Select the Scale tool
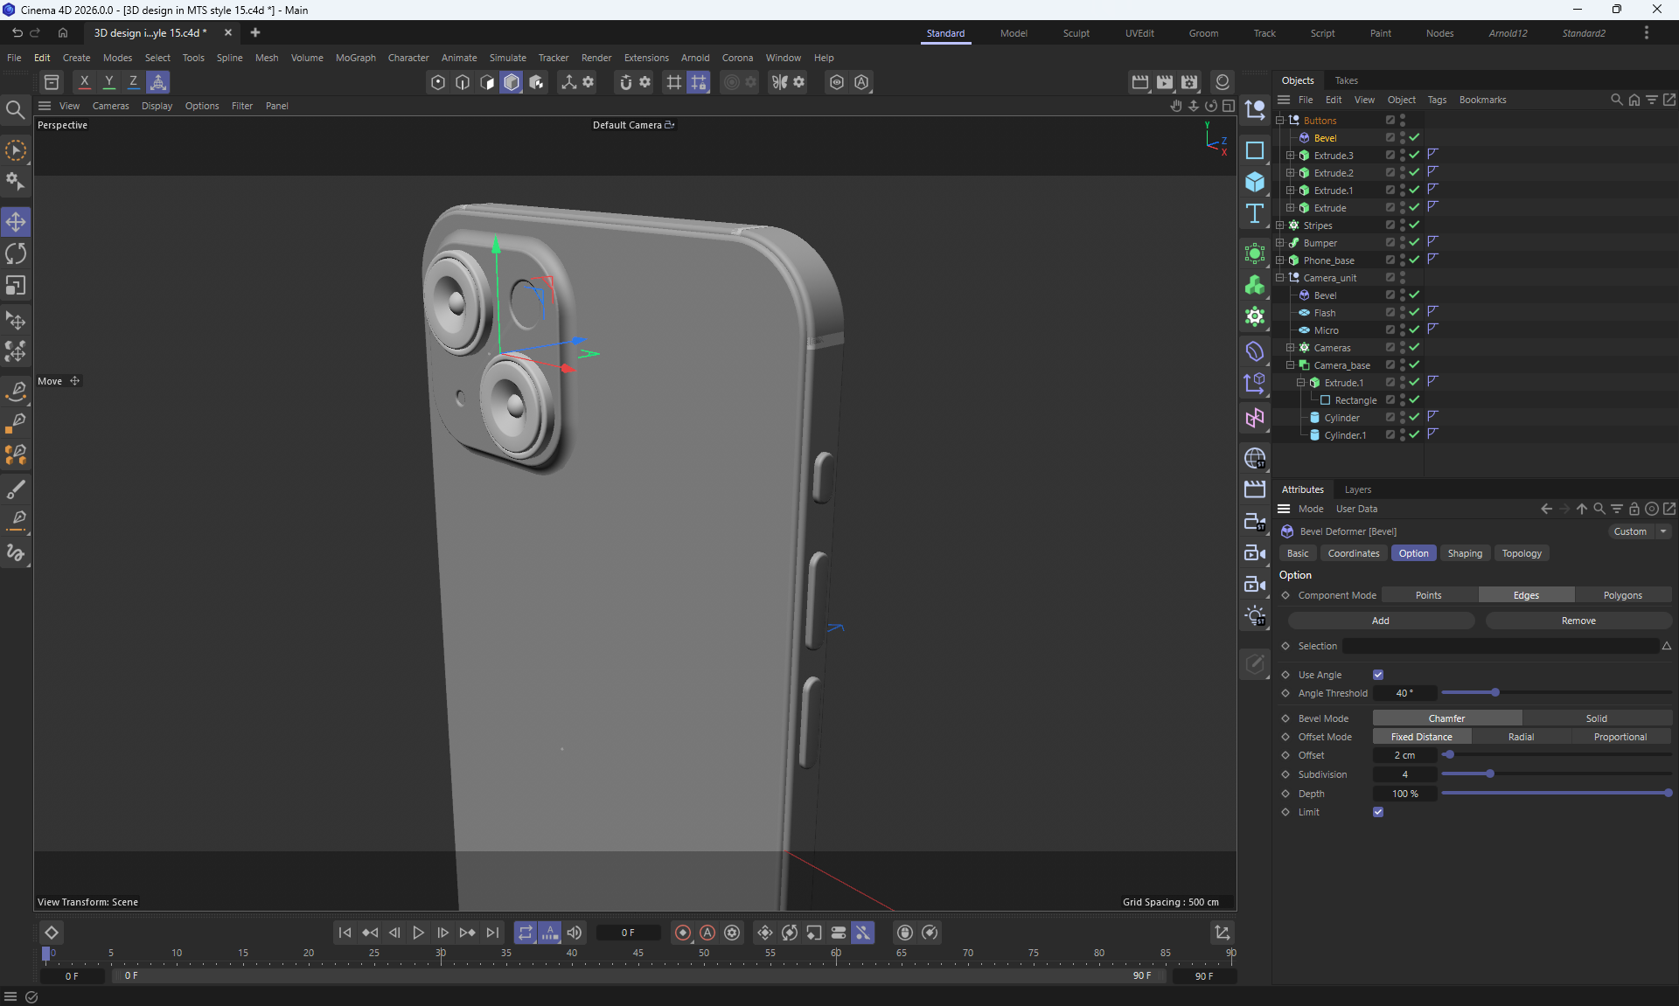Screen dimensions: 1679x1006 tap(16, 286)
